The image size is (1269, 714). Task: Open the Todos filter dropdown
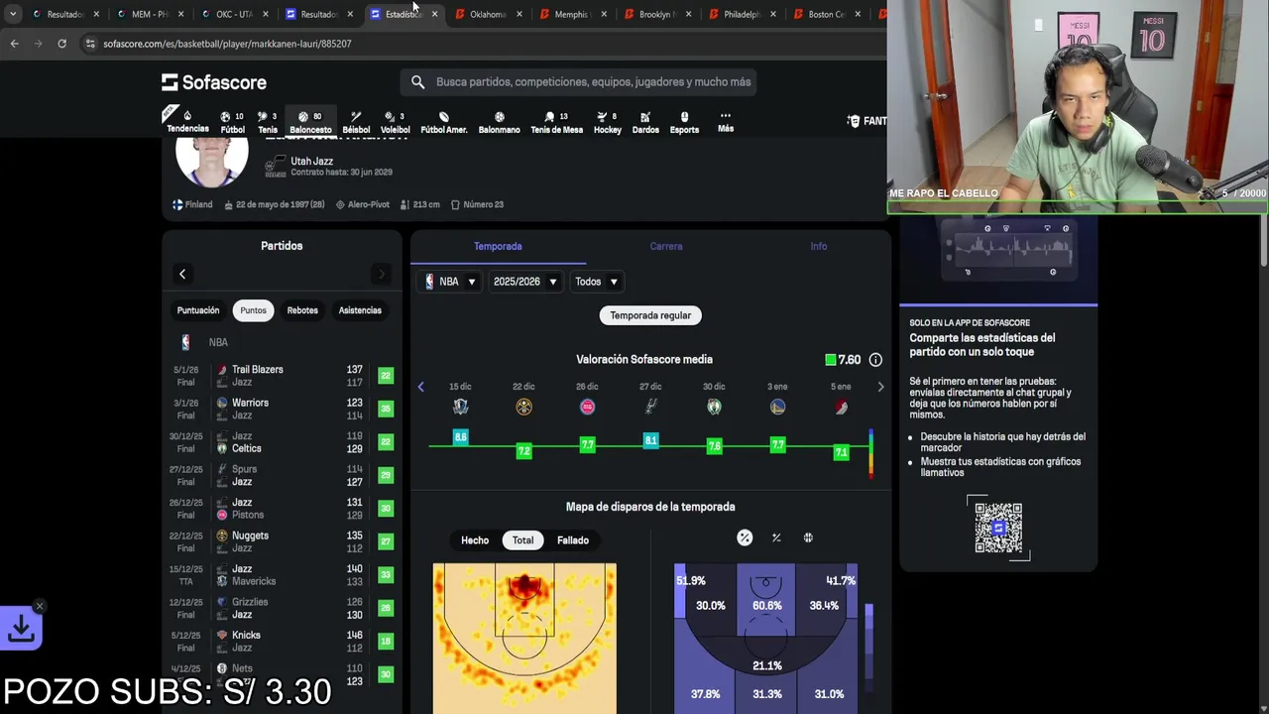click(x=596, y=282)
